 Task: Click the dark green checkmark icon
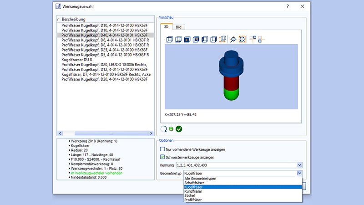pyautogui.click(x=179, y=129)
